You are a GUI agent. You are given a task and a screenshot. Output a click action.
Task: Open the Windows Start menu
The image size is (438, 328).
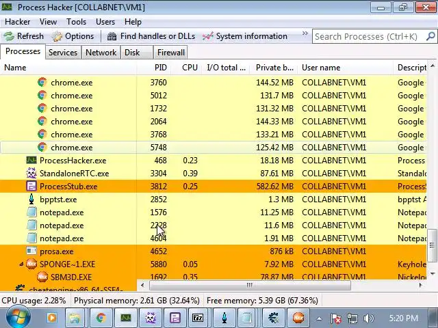pyautogui.click(x=18, y=318)
